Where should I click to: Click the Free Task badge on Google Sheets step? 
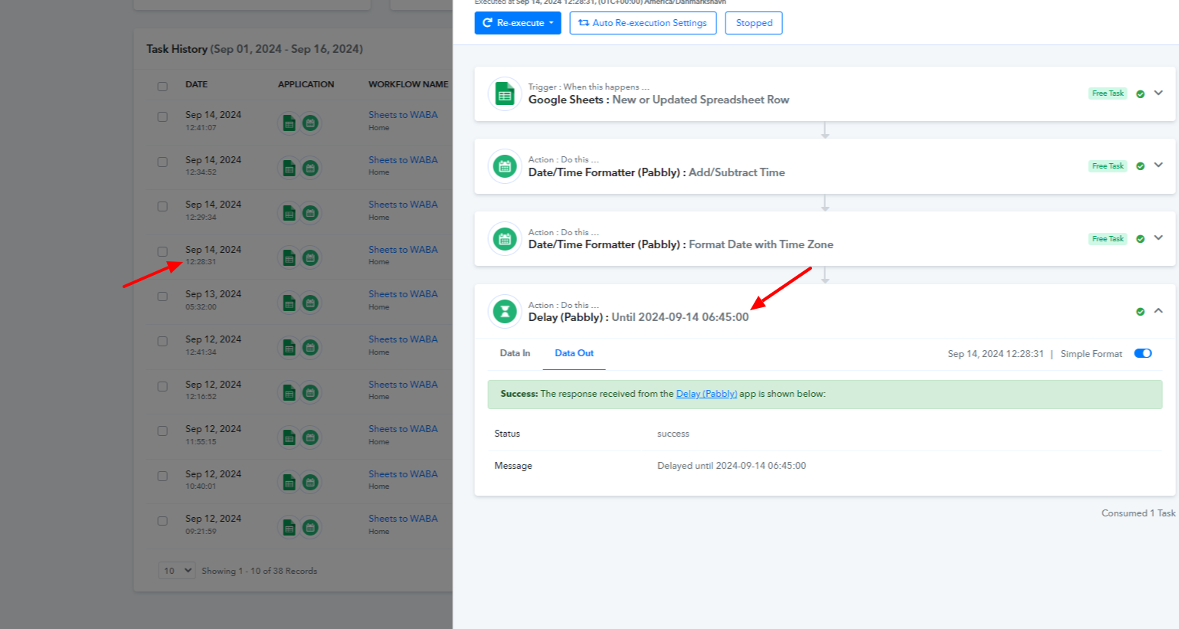(1108, 93)
